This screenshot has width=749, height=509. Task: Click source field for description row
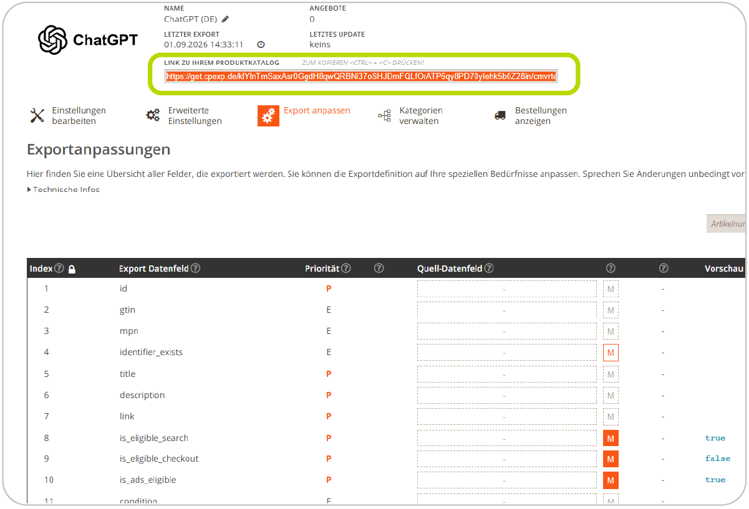pyautogui.click(x=507, y=396)
